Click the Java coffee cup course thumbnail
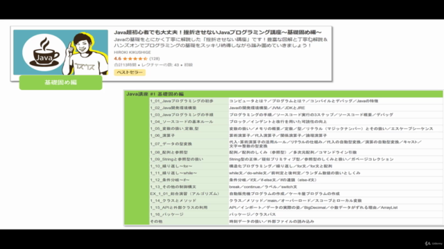The height and width of the screenshot is (249, 444). pos(60,53)
